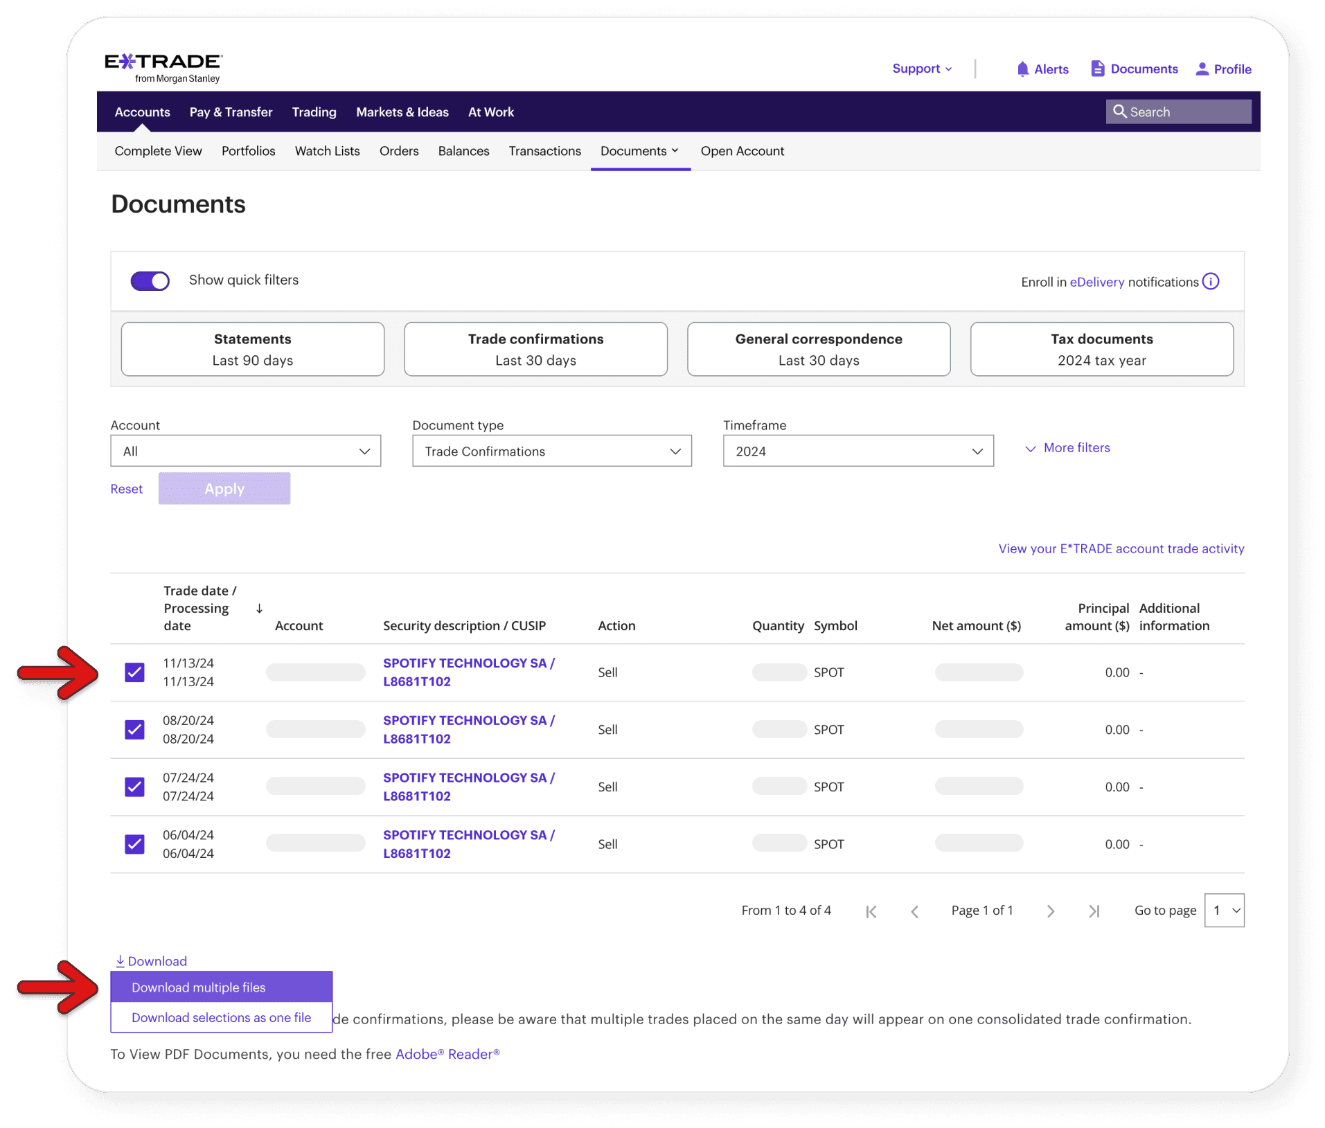
Task: Uncheck the 07/24/24 trade confirmation row
Action: click(134, 787)
